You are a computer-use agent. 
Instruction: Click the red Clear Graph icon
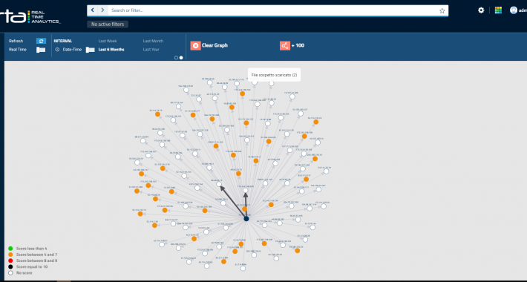(196, 45)
